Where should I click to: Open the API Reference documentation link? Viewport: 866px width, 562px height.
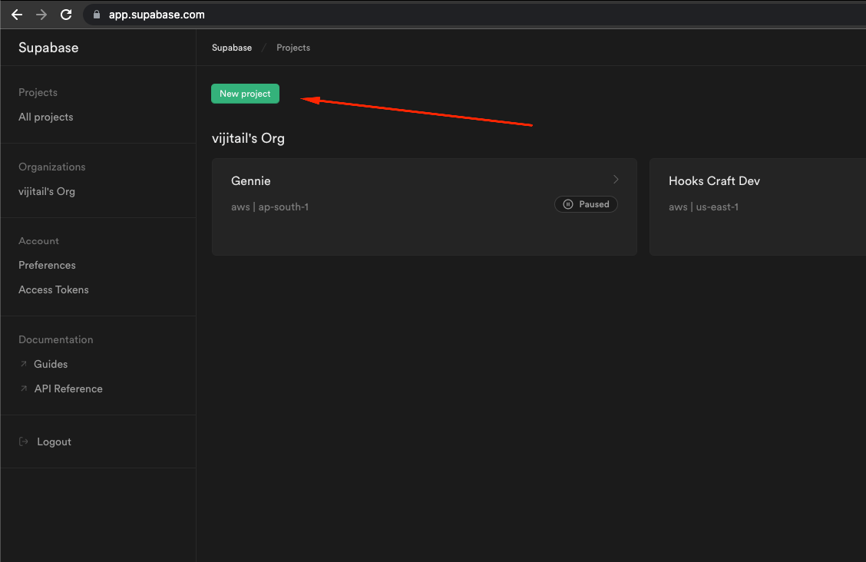[x=68, y=388]
